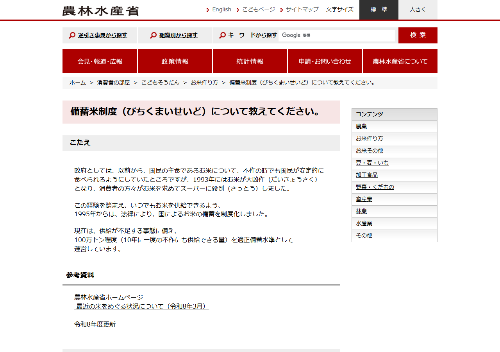Go to お米作り方 in breadcrumb
The image size is (500, 352).
point(204,83)
